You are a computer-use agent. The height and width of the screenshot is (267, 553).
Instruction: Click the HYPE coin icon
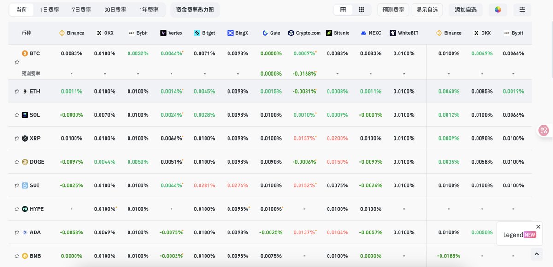[25, 209]
